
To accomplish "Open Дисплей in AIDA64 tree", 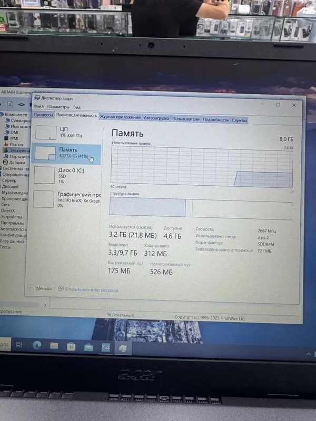I will coord(9,186).
